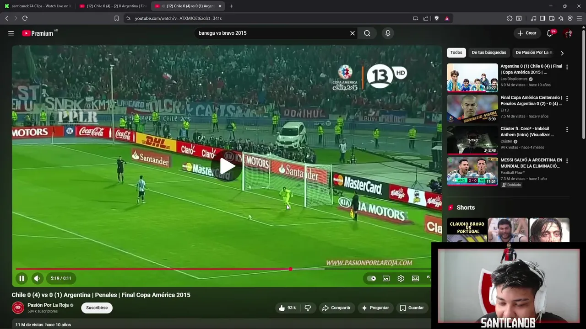The image size is (586, 329).
Task: Dislike the video with thumbs down
Action: tap(308, 308)
